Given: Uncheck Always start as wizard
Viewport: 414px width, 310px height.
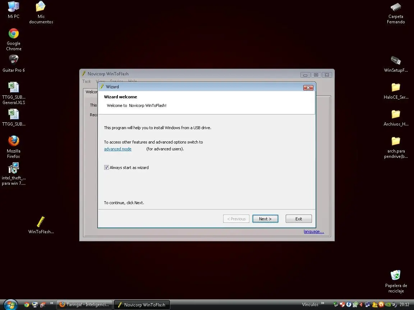Looking at the screenshot, I should pyautogui.click(x=106, y=168).
